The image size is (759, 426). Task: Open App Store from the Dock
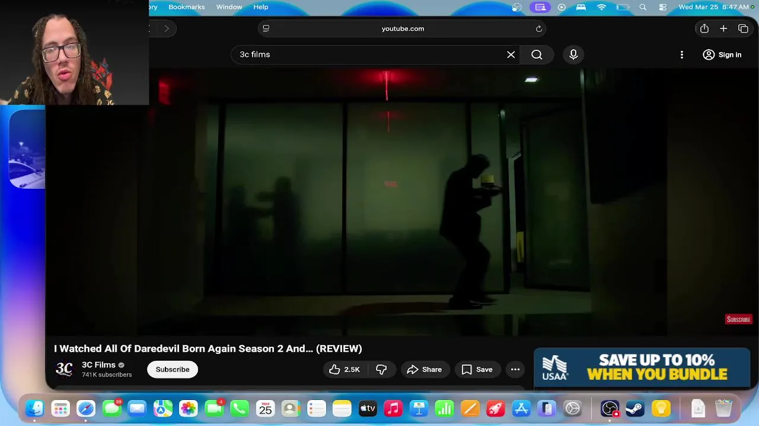point(521,408)
